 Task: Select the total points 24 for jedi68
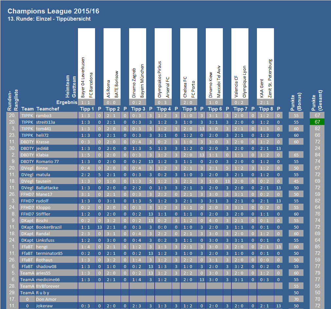(317, 148)
